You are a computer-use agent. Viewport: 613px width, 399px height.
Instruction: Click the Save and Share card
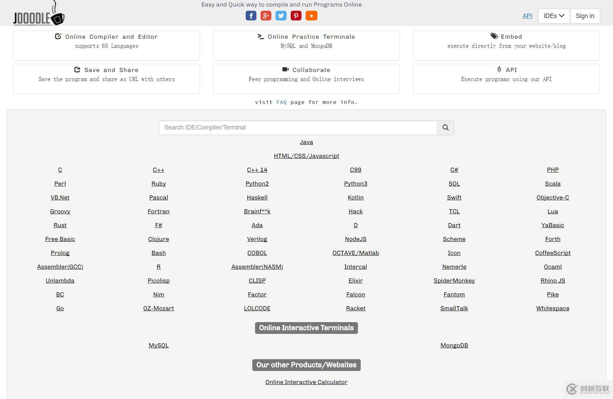[106, 79]
